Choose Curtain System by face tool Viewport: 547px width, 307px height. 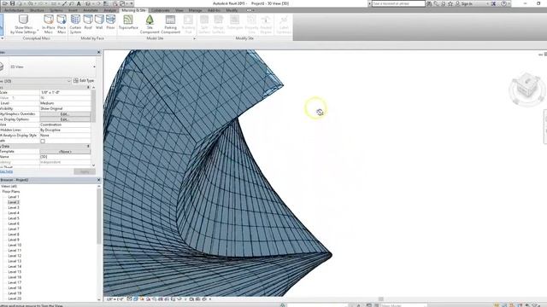coord(75,24)
